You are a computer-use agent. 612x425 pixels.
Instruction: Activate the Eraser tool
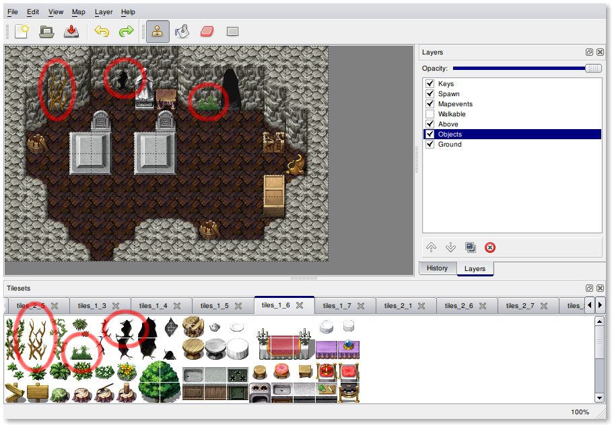(207, 32)
